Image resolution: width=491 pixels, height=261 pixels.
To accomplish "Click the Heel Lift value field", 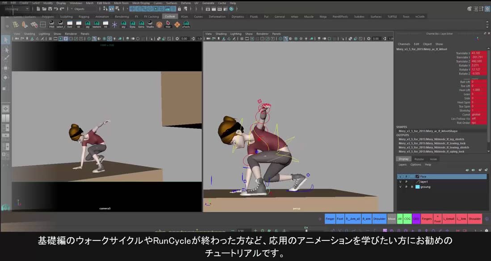I will (x=479, y=90).
